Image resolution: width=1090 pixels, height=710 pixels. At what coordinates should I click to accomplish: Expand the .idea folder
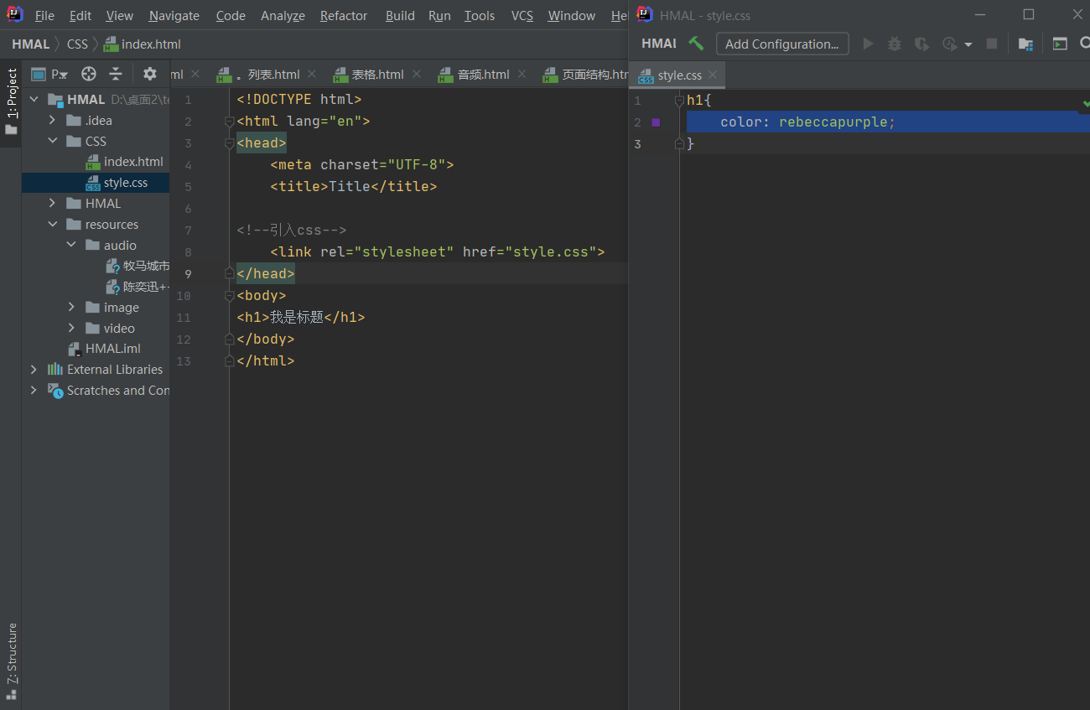click(x=52, y=121)
